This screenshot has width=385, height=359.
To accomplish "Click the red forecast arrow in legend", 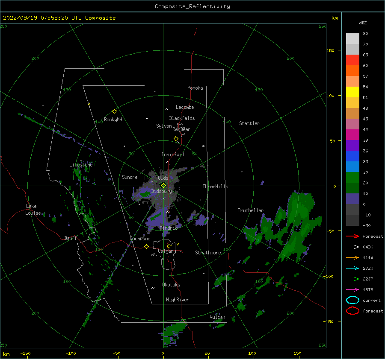I will pos(352,236).
